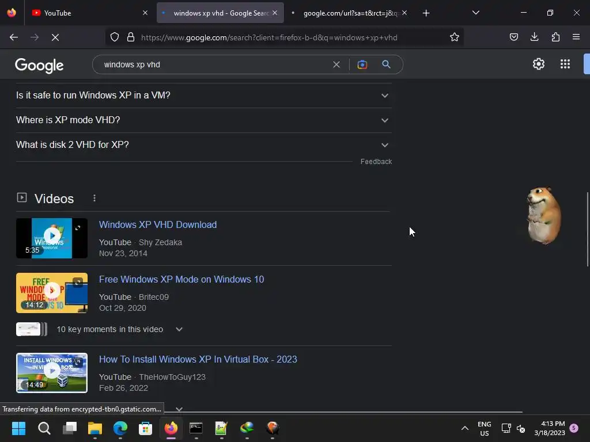
Task: Expand 'Where is XP mode VHD?' question
Action: 203,120
